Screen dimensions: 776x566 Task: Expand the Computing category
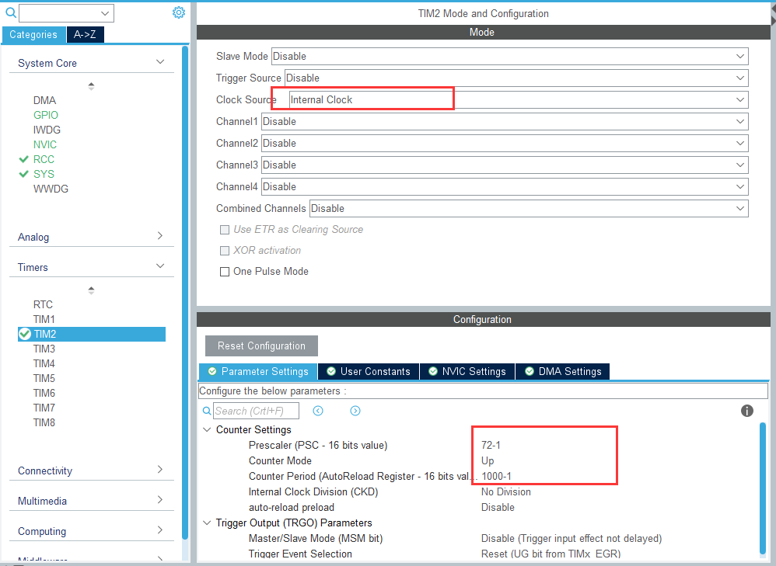tap(160, 530)
